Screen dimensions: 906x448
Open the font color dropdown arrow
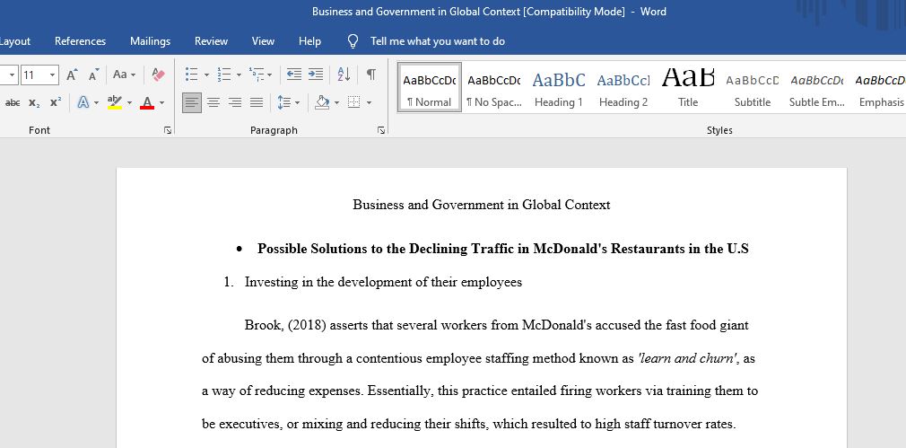coord(161,103)
